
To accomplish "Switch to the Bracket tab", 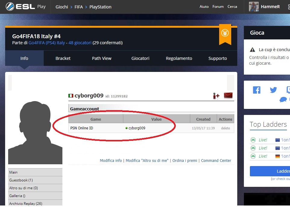I will coord(63,58).
